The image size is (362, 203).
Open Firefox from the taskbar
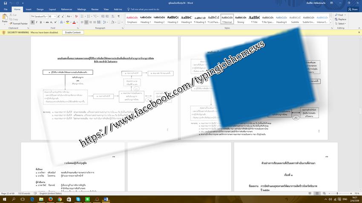51,199
